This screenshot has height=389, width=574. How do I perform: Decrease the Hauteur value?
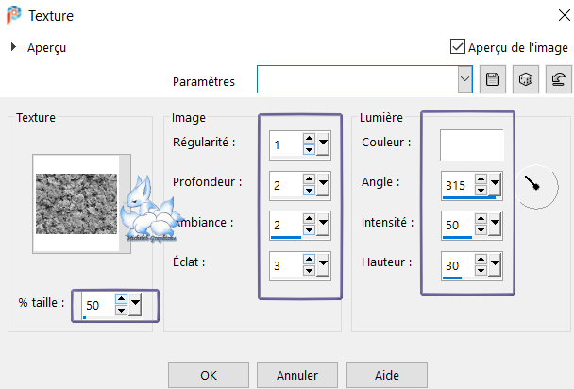click(x=481, y=271)
